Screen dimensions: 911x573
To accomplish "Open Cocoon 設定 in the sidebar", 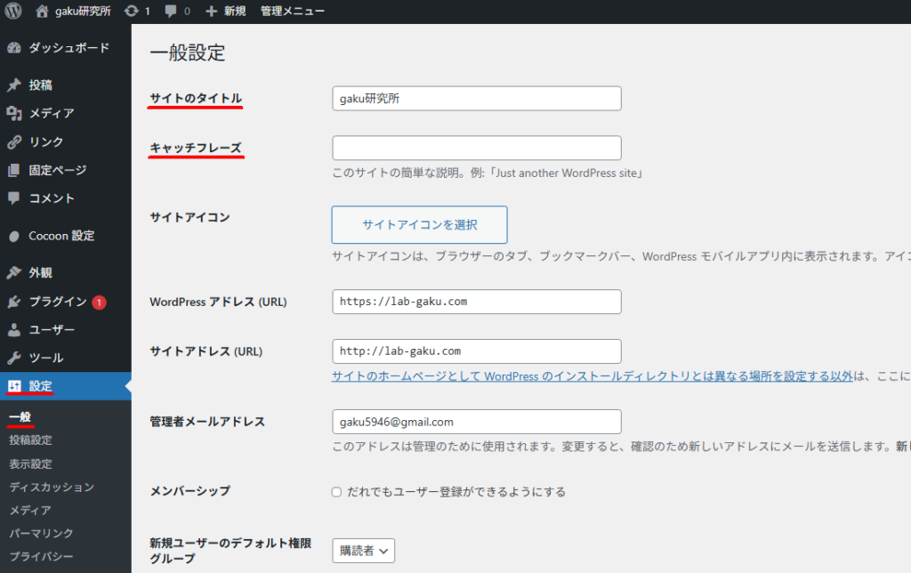I will coord(60,236).
